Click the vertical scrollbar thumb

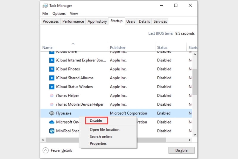pos(195,82)
